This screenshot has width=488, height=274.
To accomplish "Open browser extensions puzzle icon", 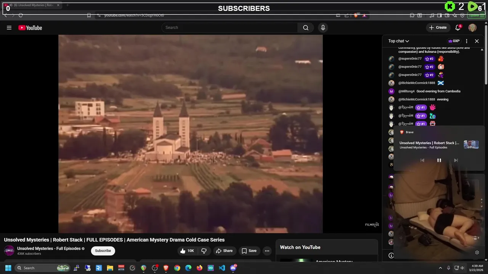I will (x=412, y=15).
